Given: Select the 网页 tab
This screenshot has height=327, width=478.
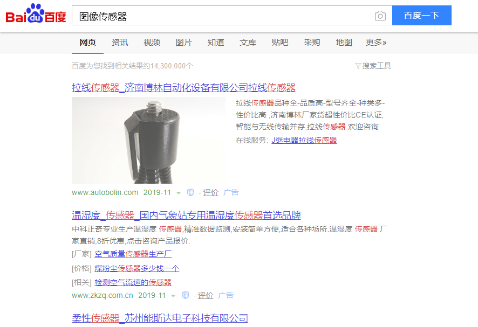Looking at the screenshot, I should tap(88, 43).
